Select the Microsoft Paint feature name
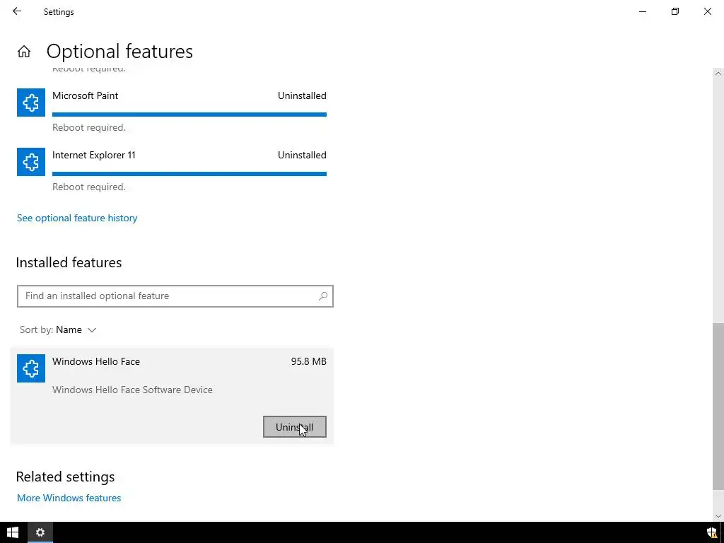Screen dimensions: 724x543 pyautogui.click(x=86, y=95)
